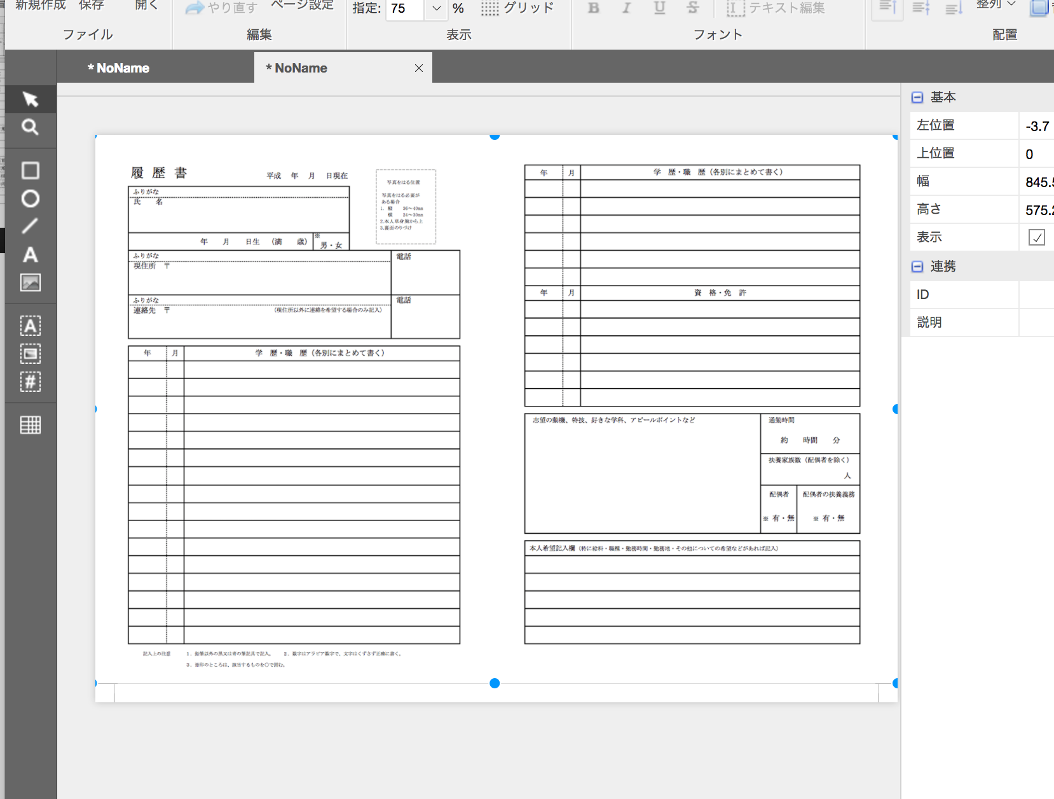Screen dimensions: 1054x799
Task: Align objects to vertical middle
Action: pos(921,8)
